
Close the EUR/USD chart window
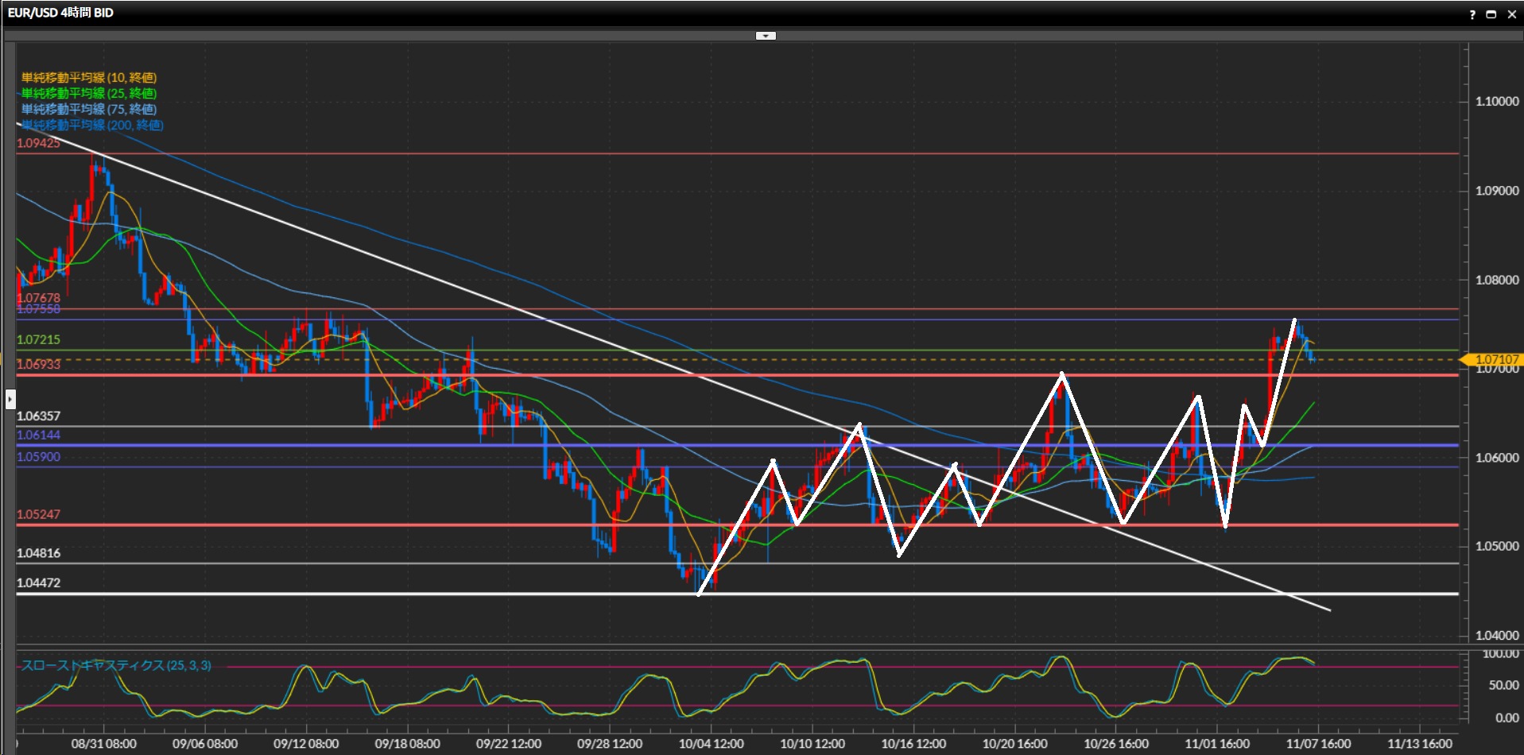[x=1511, y=14]
